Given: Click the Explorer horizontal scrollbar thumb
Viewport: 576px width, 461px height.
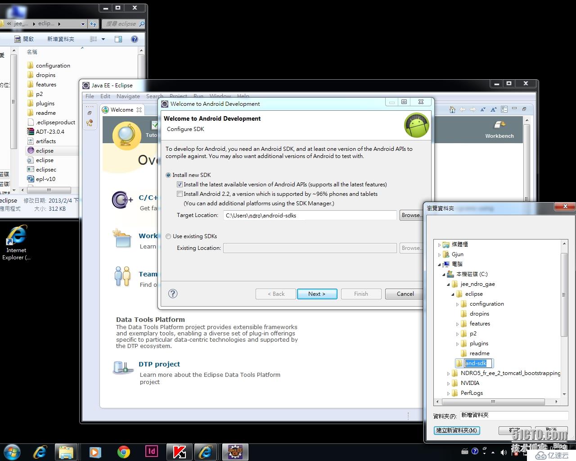Looking at the screenshot, I should (x=49, y=190).
